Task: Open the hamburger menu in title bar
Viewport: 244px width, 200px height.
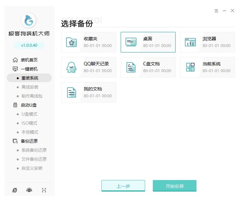Action: coord(216,11)
